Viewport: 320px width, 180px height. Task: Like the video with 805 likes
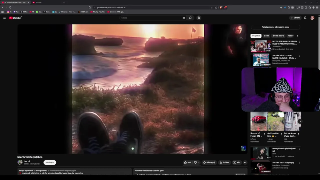click(187, 162)
